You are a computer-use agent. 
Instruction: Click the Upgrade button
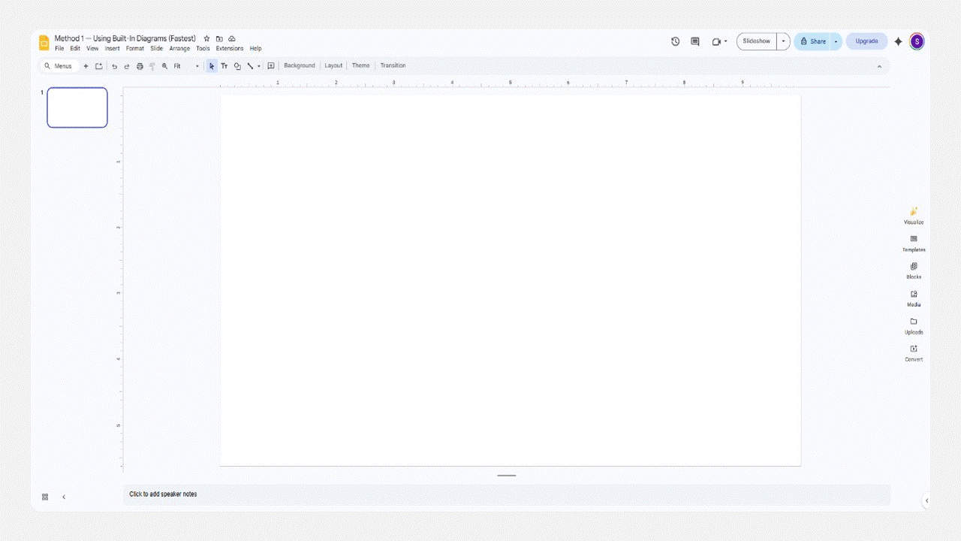pos(866,41)
